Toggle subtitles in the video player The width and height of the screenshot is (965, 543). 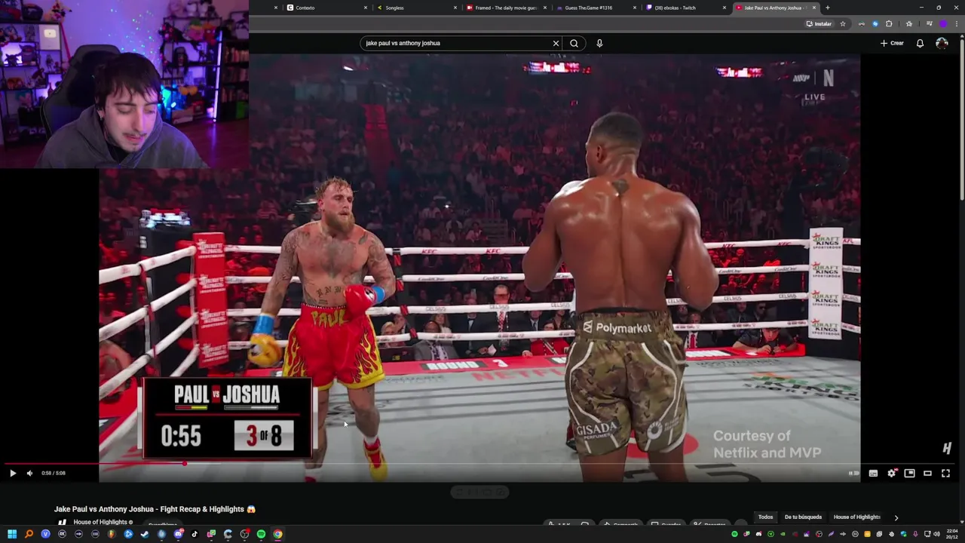[x=873, y=473]
